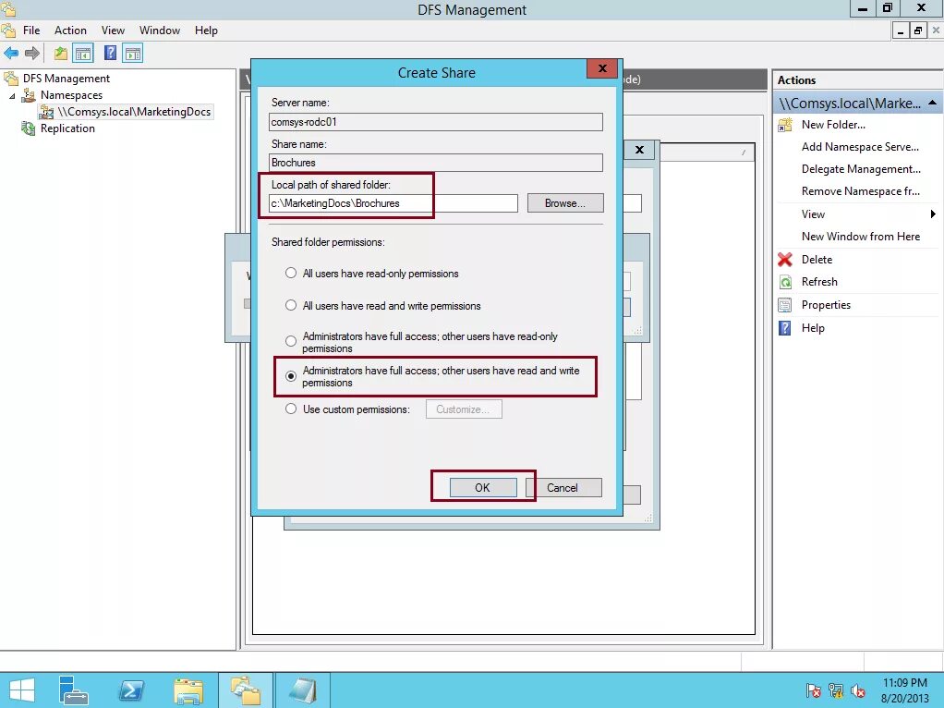Screen dimensions: 944x708
Task: Click Remove Namespace from display action
Action: coord(860,191)
